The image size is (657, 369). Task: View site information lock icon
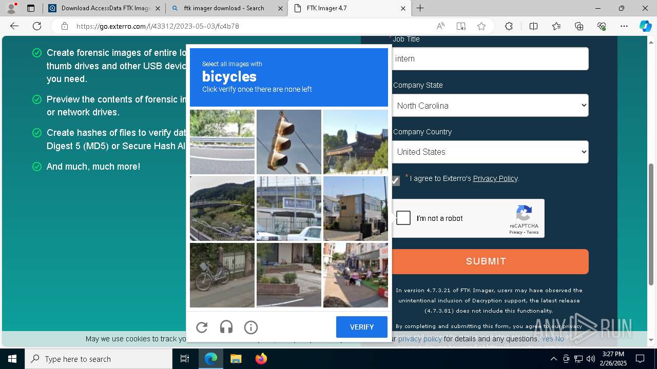tap(64, 26)
